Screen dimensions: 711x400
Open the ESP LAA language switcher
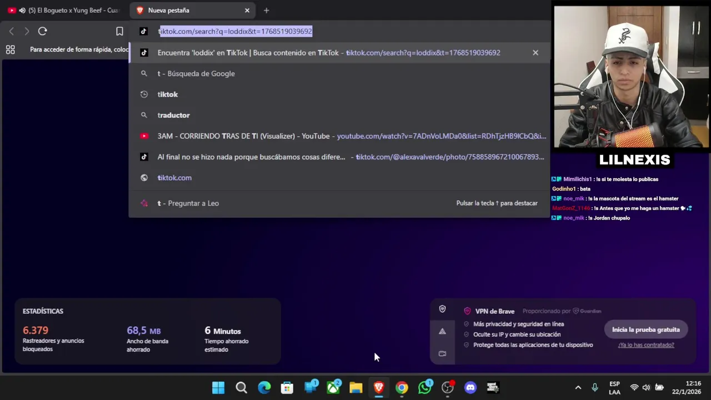614,388
